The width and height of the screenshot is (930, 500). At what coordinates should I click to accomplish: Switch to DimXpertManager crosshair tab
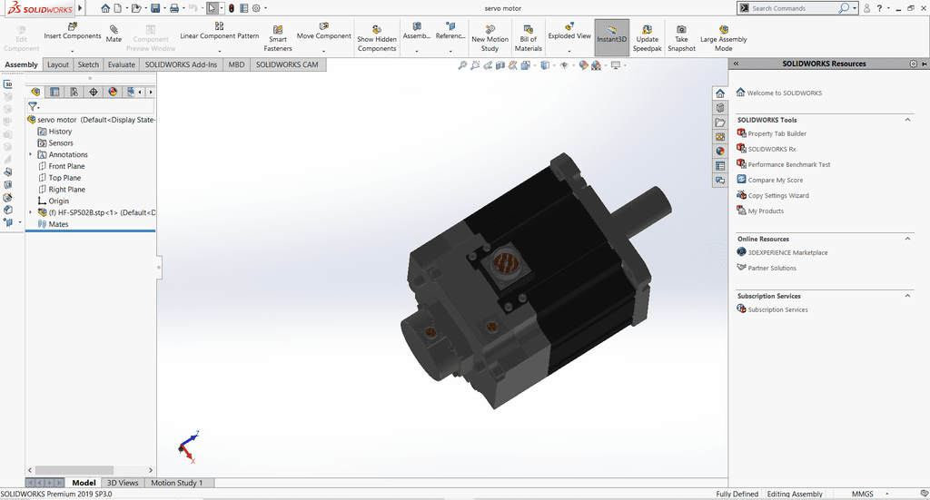(x=94, y=92)
